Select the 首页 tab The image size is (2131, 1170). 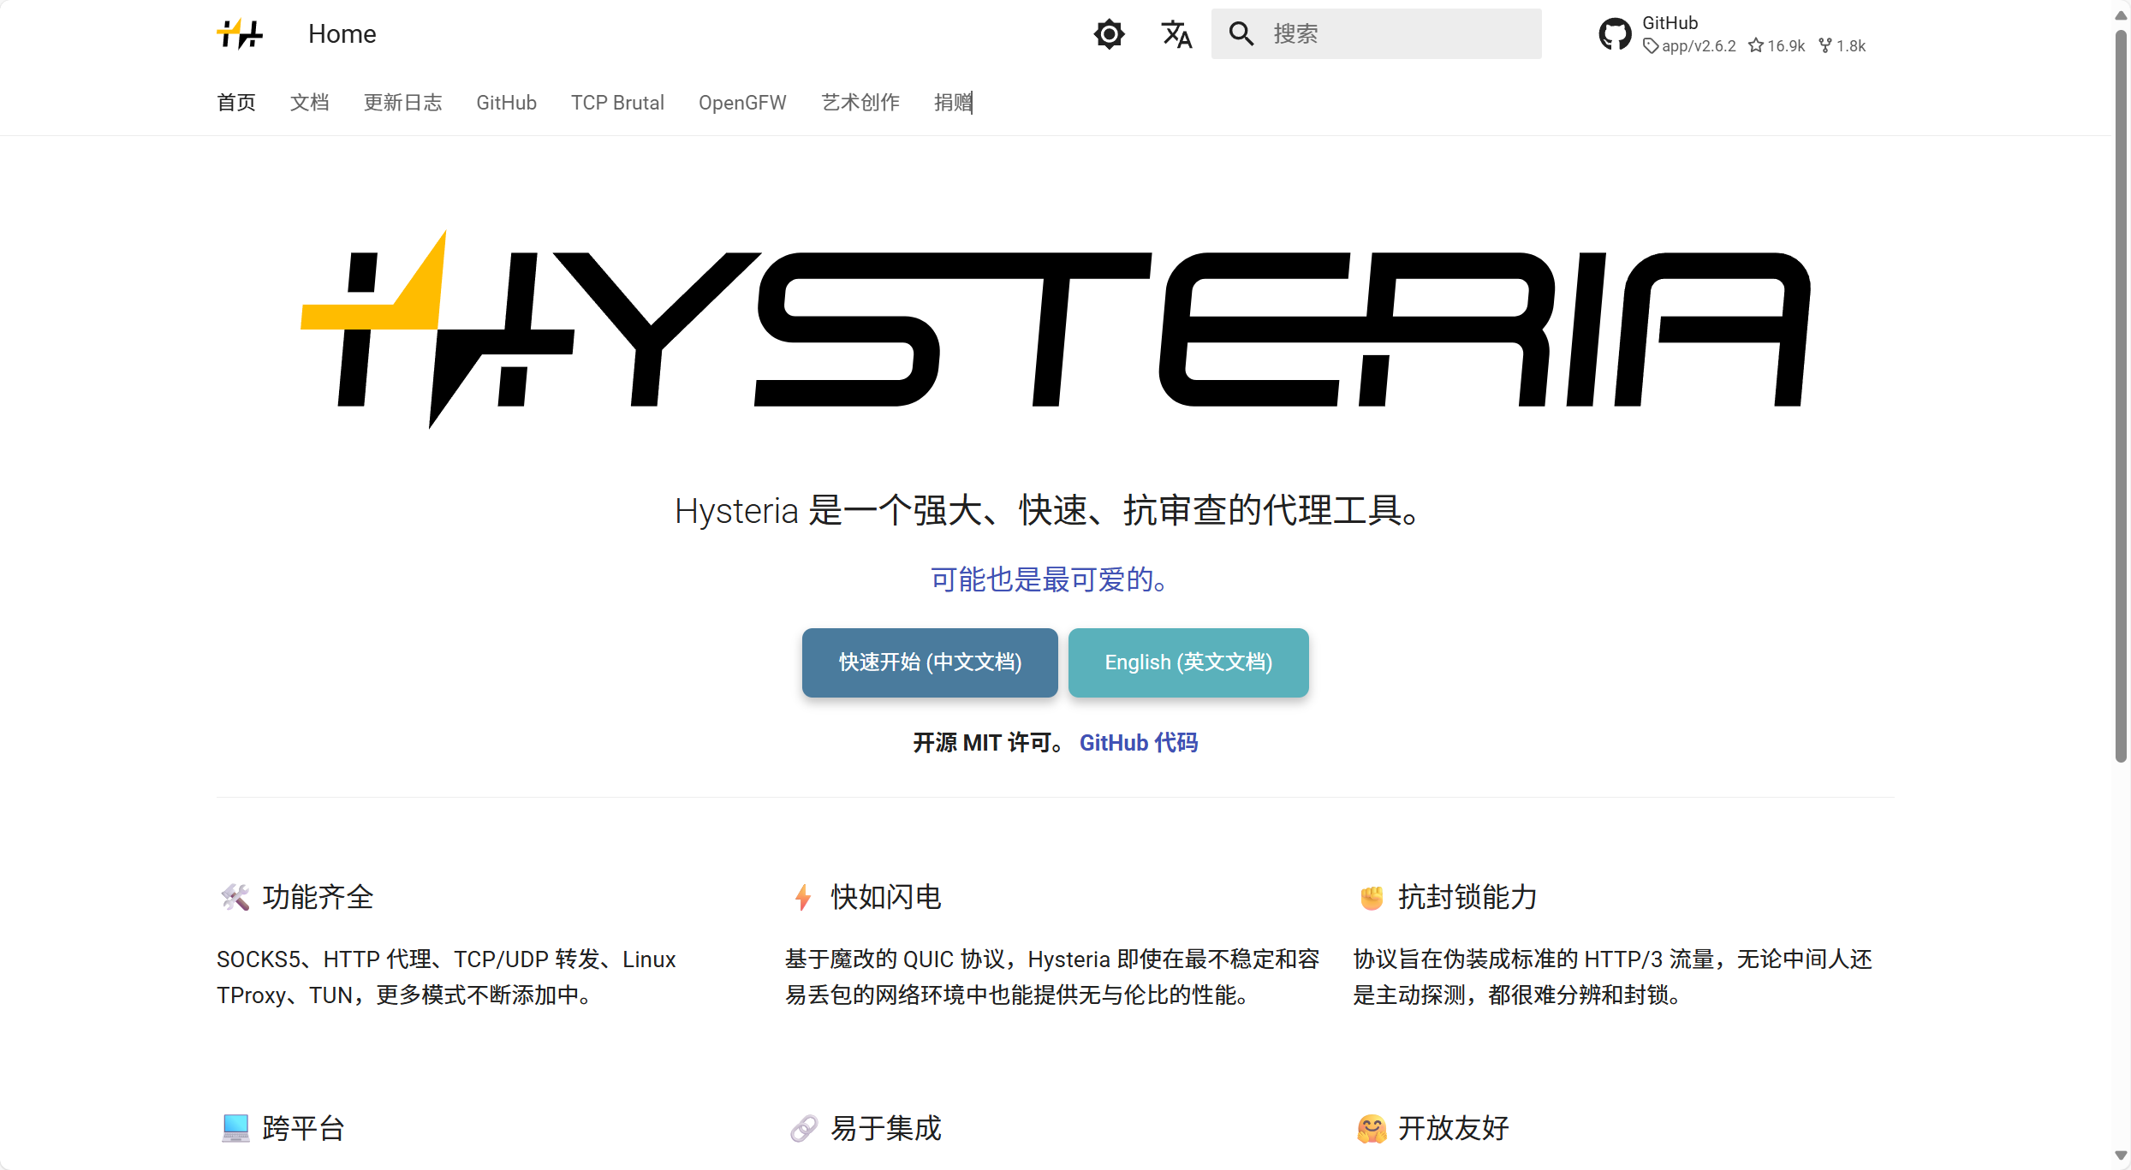(x=236, y=103)
